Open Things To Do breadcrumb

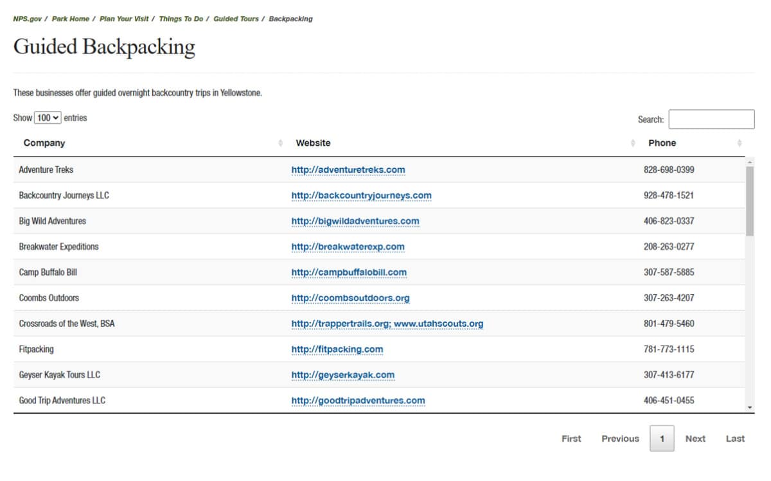tap(181, 19)
